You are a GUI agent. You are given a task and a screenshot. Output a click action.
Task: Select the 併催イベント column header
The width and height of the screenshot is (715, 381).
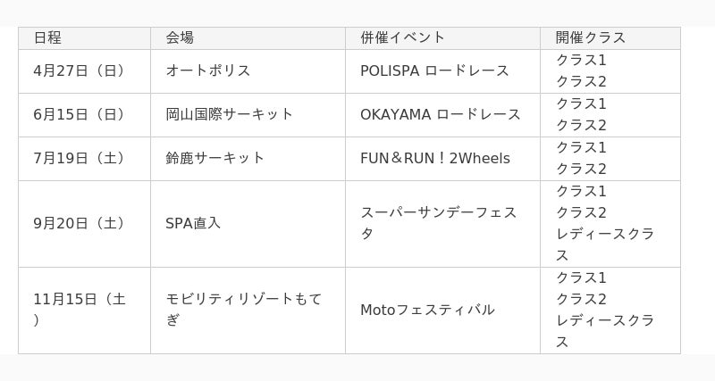pos(402,37)
